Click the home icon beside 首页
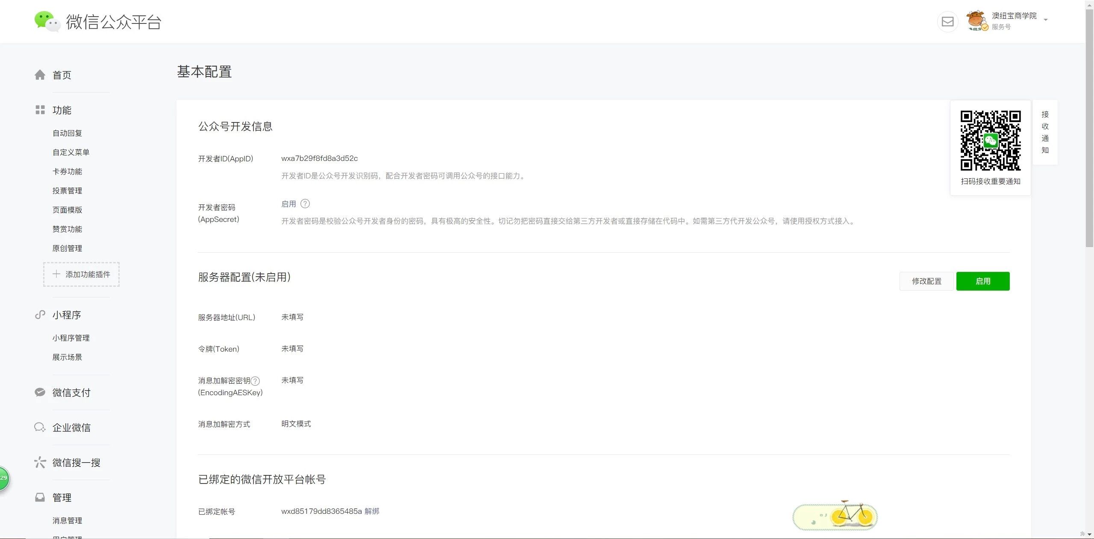Image resolution: width=1094 pixels, height=539 pixels. pos(40,75)
